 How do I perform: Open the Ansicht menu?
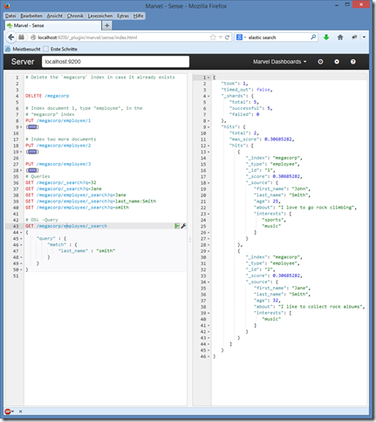point(55,16)
